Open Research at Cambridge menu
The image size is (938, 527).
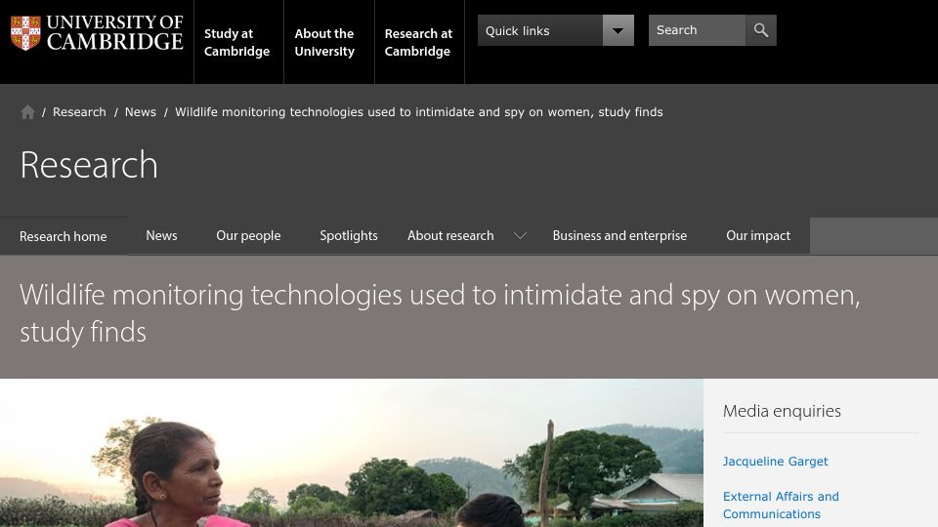[x=418, y=42]
